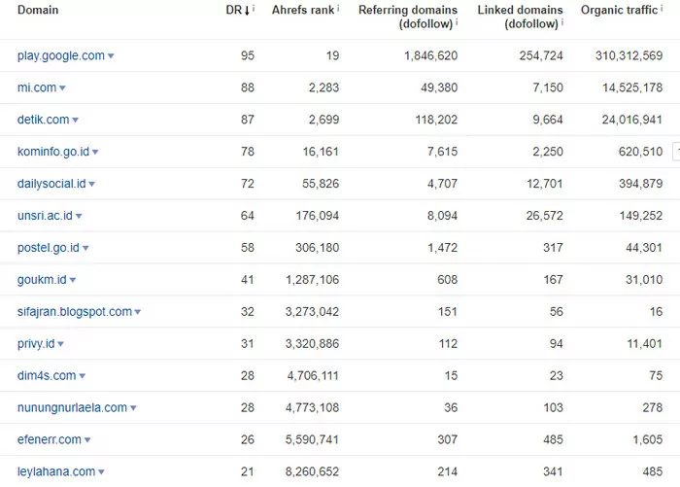The image size is (680, 487).
Task: Expand the privy.id dropdown arrow
Action: (60, 345)
